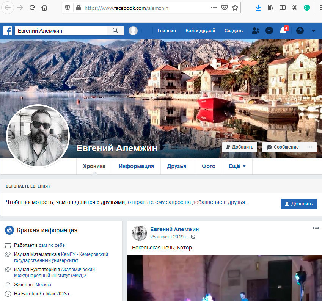Open the Messenger icon in the top bar
Image resolution: width=322 pixels, height=301 pixels.
pos(269,31)
